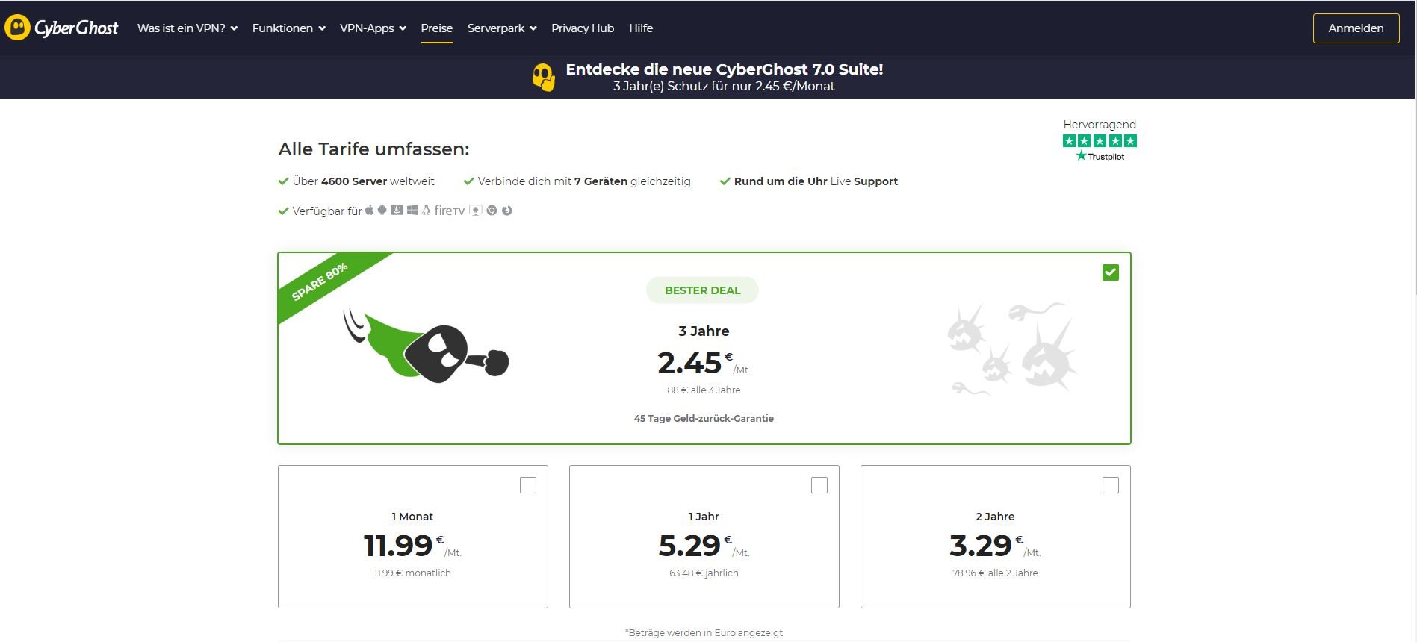Click the yellow ghost mascot in the promo banner
1417x642 pixels.
544,77
